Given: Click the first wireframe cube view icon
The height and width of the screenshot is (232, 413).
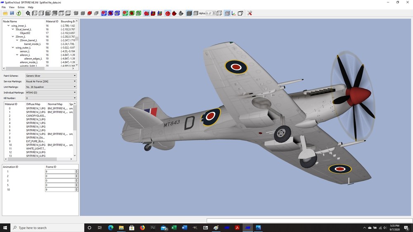Looking at the screenshot, I should coord(35,13).
